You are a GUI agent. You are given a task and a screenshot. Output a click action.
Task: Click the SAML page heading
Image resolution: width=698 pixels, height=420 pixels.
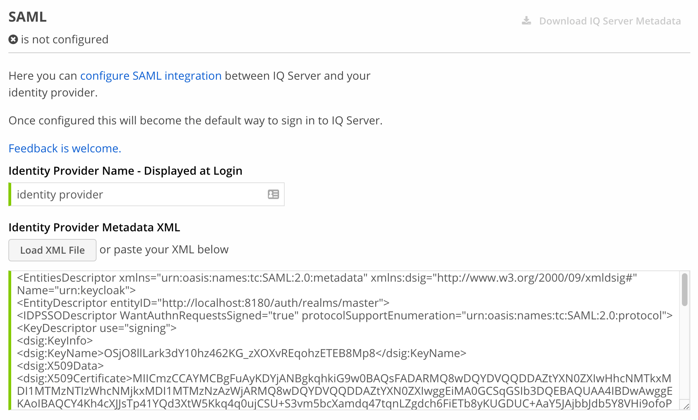coord(27,16)
